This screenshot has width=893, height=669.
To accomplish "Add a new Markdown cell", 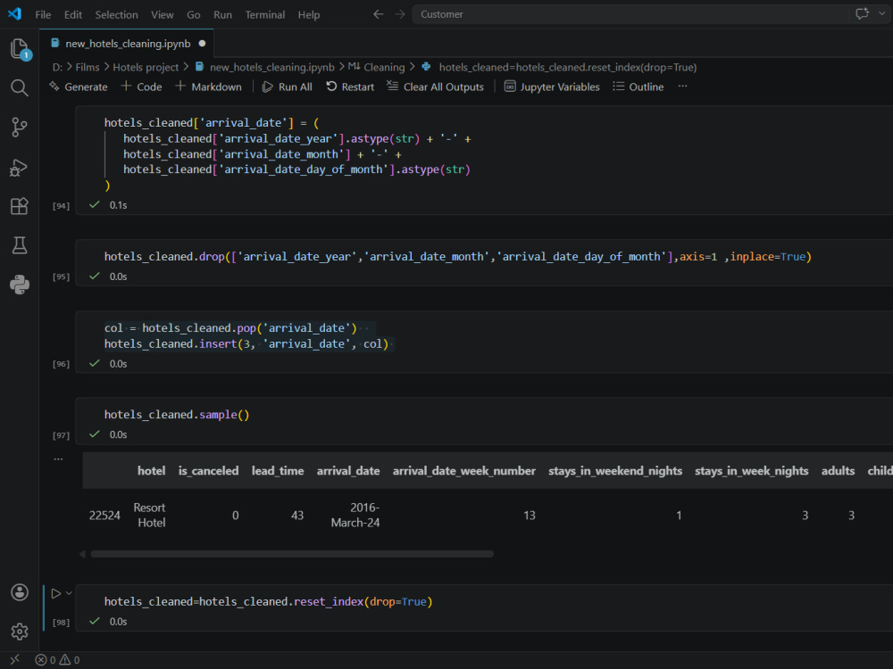I will tap(208, 87).
